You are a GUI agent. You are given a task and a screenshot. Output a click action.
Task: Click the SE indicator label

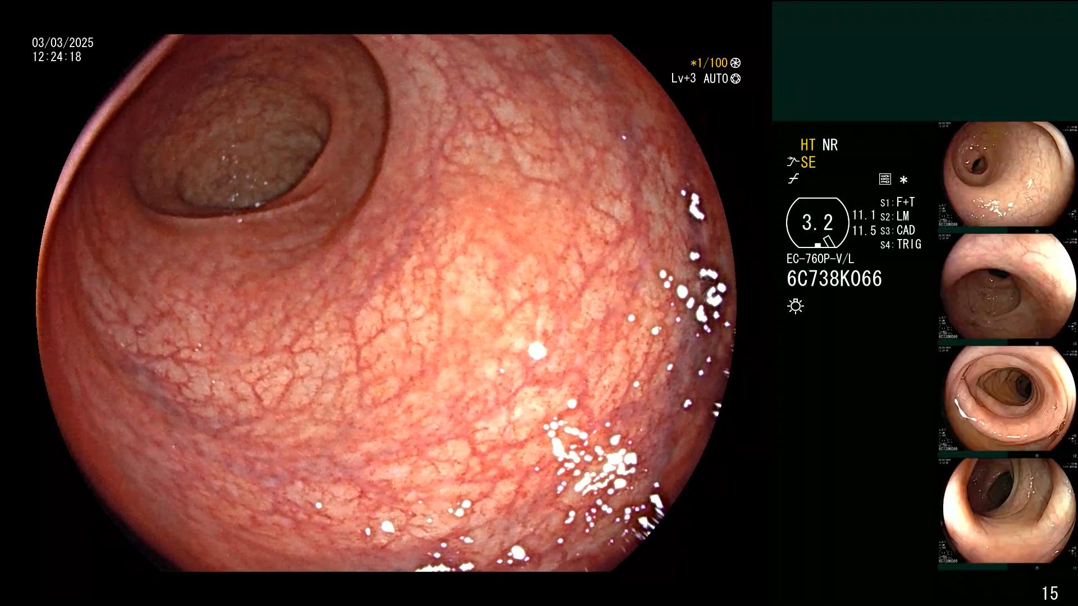tap(808, 162)
